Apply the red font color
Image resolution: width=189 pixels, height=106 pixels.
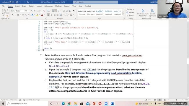[x=42, y=15]
